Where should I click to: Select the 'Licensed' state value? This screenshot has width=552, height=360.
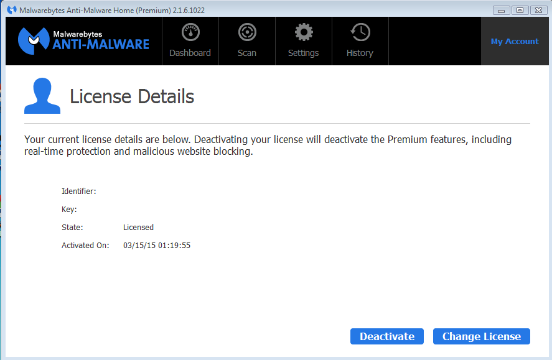pos(138,228)
